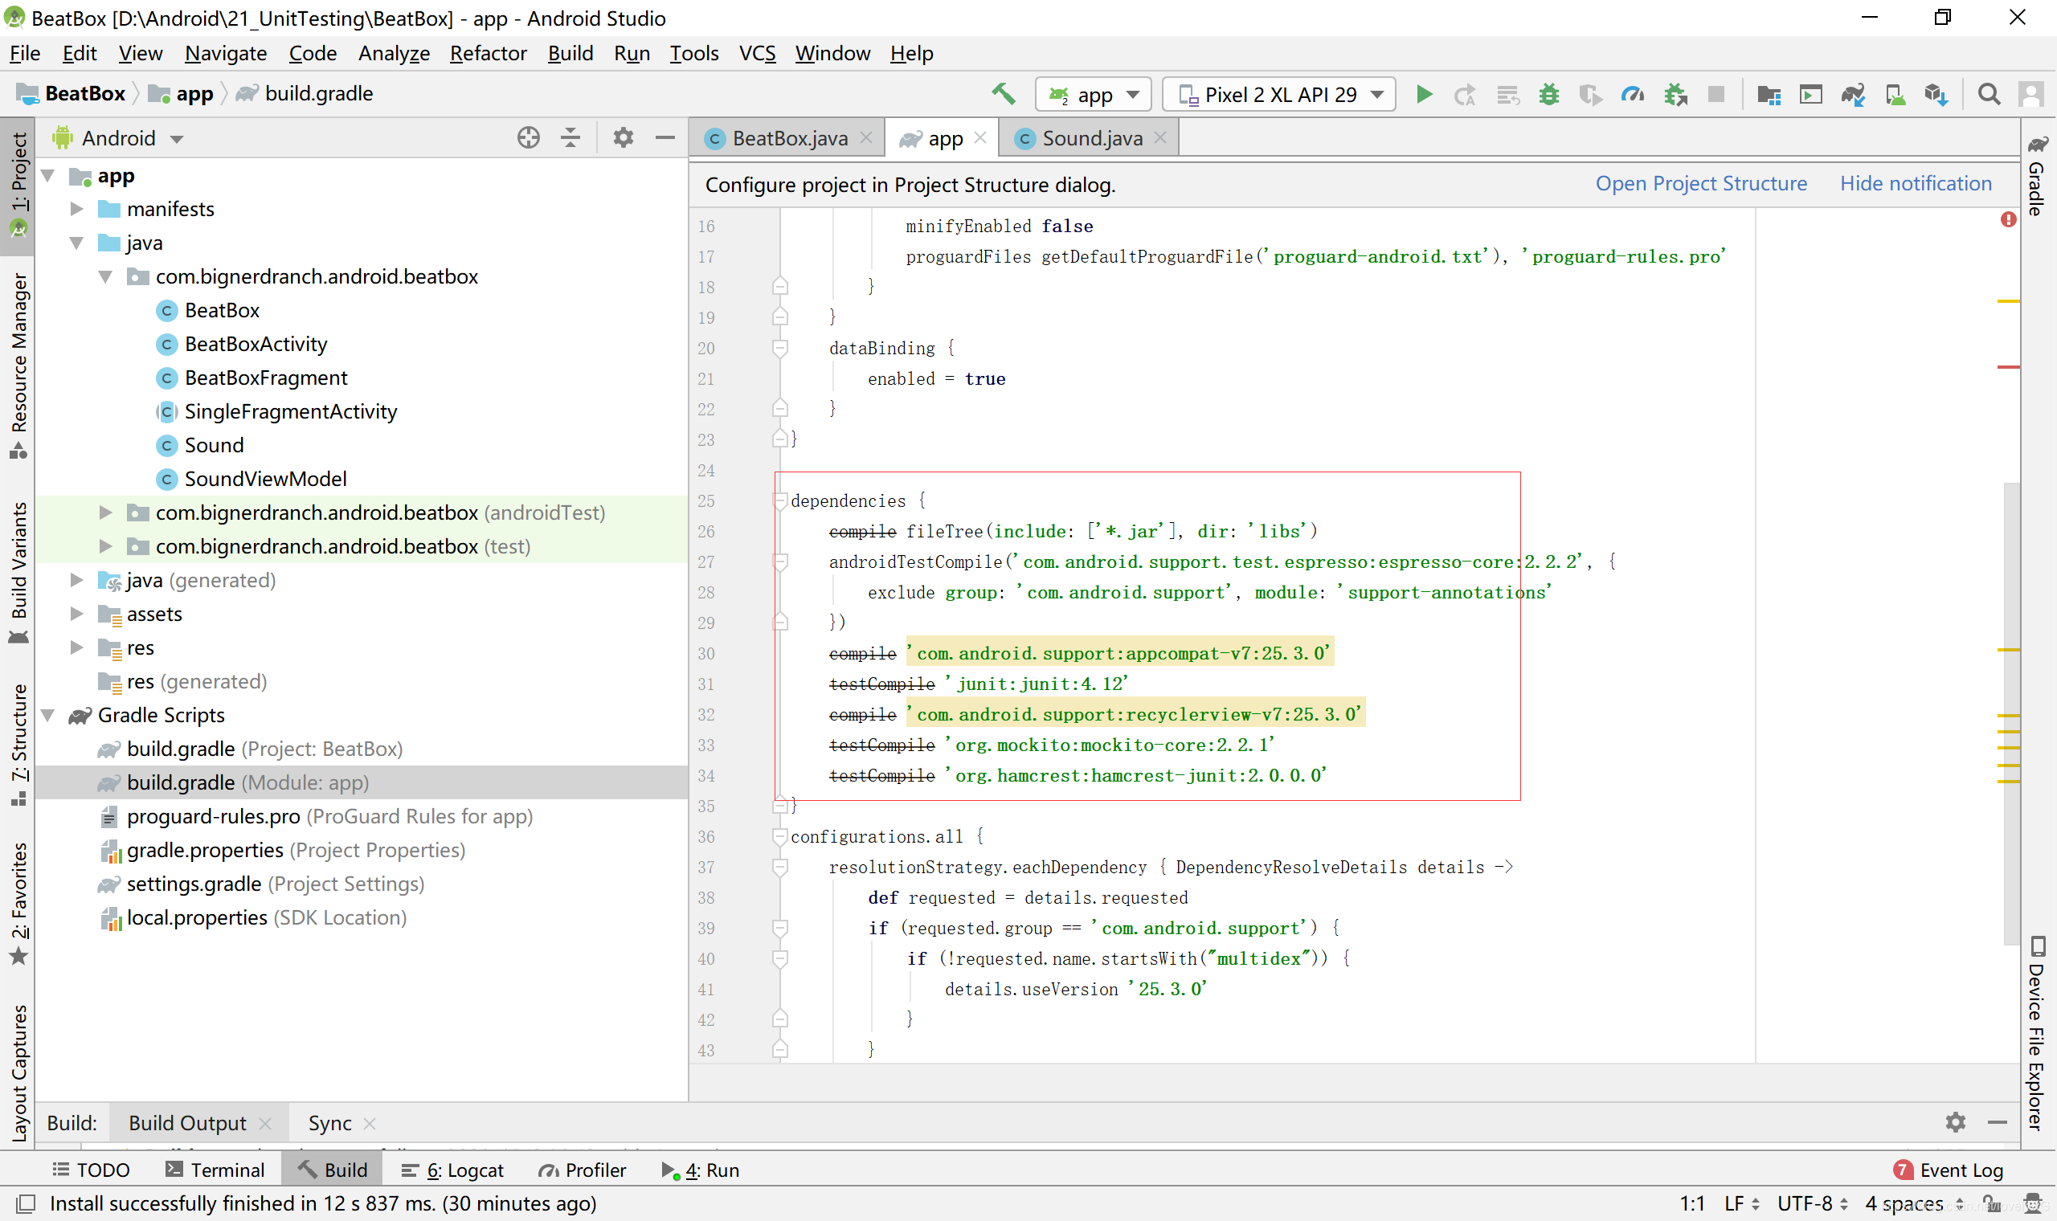Run the app with the green play button
This screenshot has width=2057, height=1221.
tap(1424, 95)
